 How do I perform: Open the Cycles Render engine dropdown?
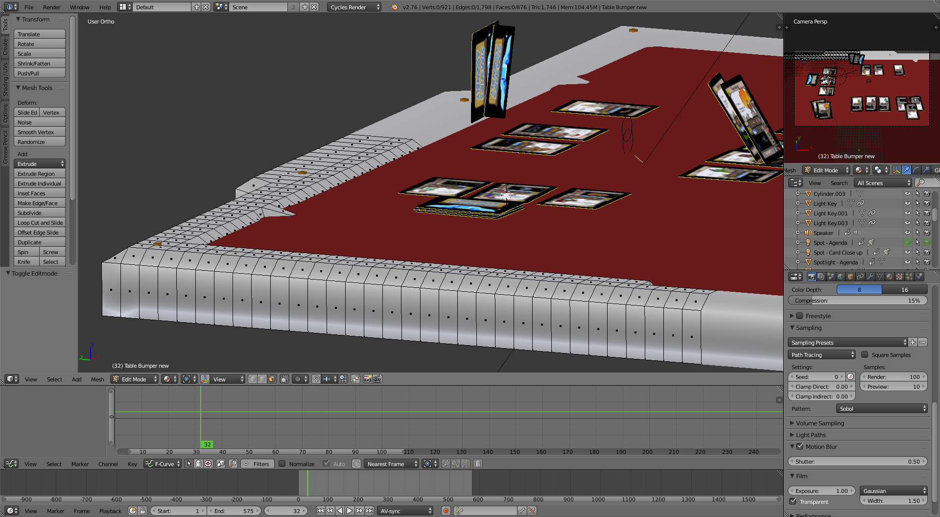354,7
